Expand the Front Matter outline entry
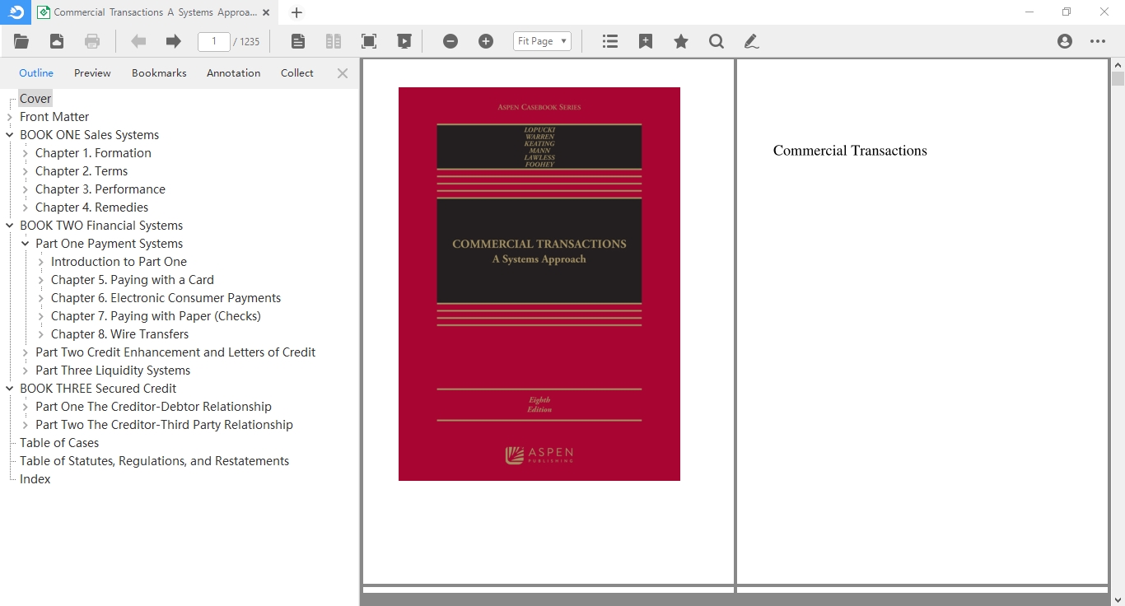 [10, 117]
